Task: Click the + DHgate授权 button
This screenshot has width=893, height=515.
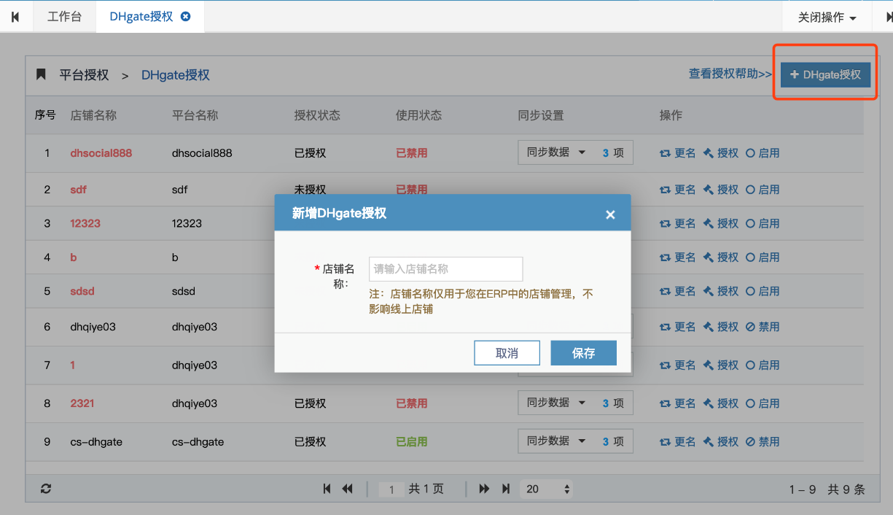Action: [825, 74]
